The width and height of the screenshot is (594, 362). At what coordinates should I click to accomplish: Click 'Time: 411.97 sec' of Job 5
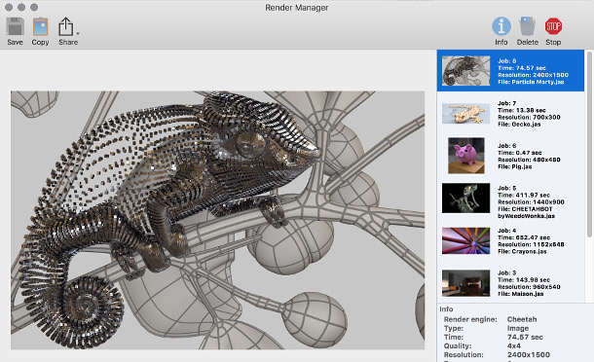[x=524, y=195]
